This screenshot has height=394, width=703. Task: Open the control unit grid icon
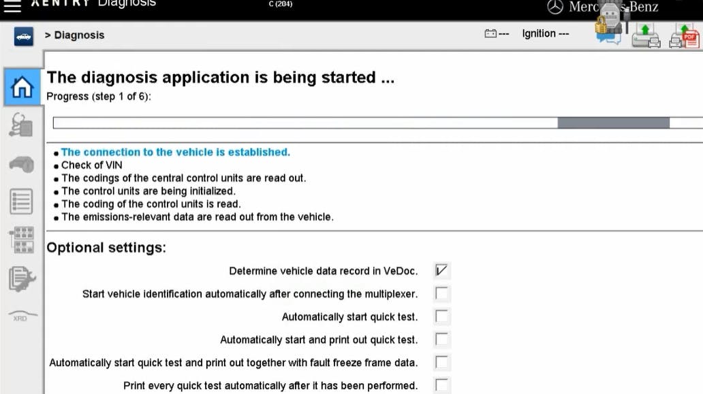pos(22,240)
